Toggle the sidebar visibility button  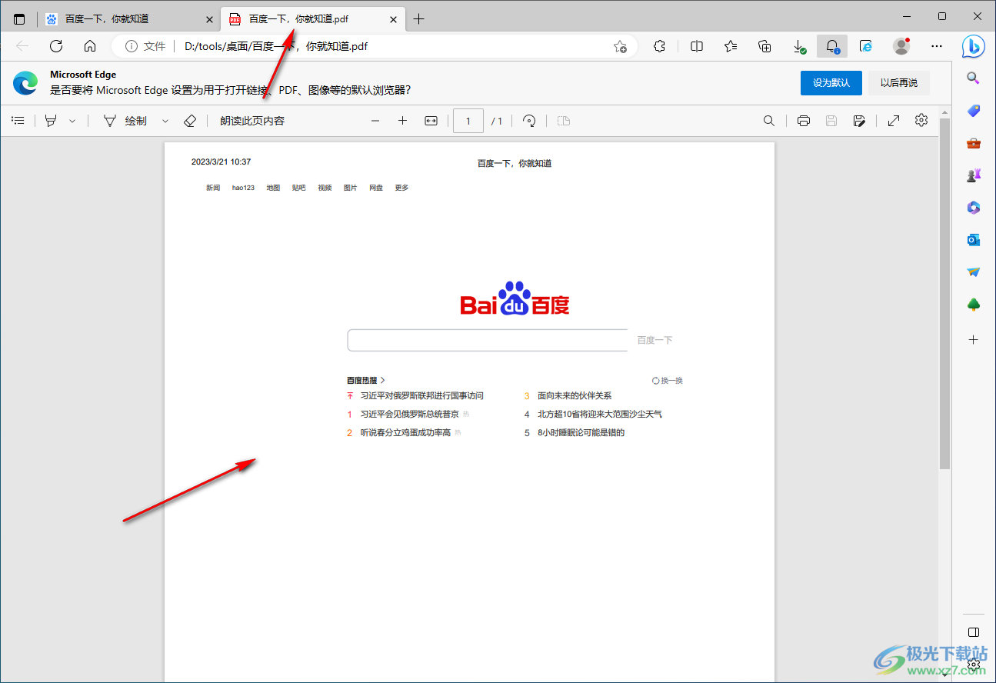[973, 632]
